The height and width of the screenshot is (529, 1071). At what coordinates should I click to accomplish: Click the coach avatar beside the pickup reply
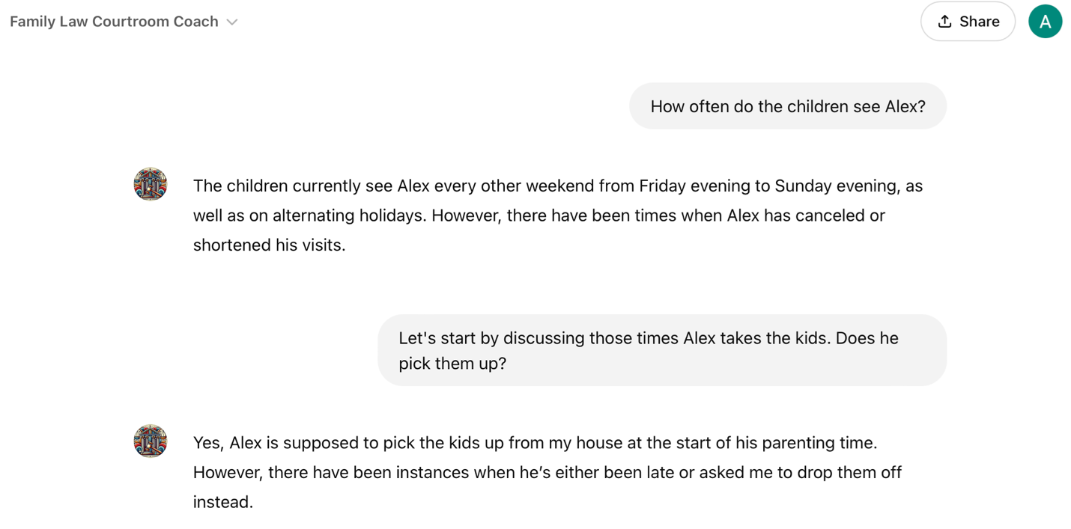151,441
